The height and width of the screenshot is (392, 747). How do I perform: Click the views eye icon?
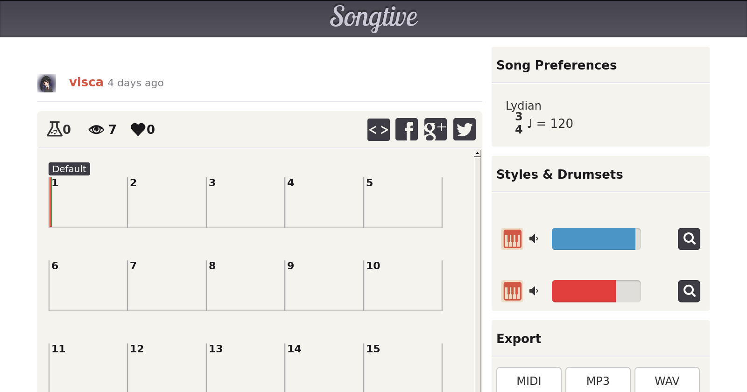96,129
